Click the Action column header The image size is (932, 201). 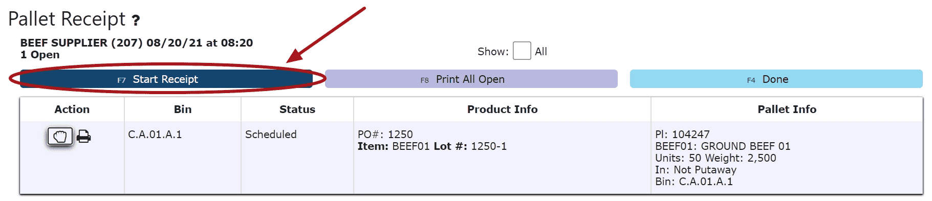pyautogui.click(x=72, y=109)
